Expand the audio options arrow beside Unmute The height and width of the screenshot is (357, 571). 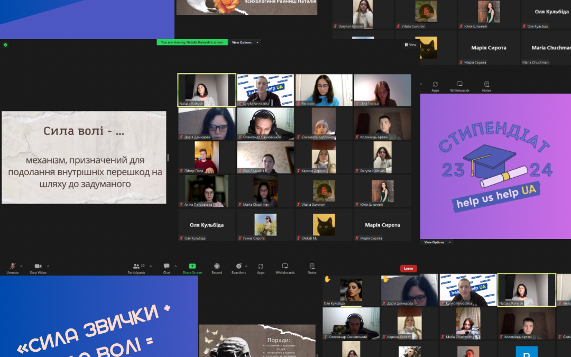(x=21, y=266)
